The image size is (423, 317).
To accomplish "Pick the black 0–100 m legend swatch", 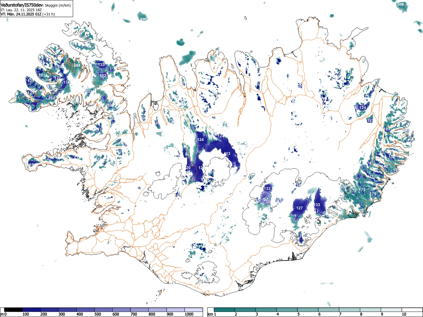I will click(14, 310).
